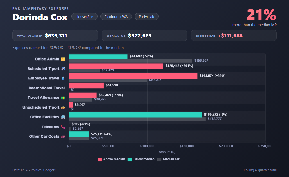Viewport: 289px width, 177px height.
Task: Click the Telecoms phone icon
Action: [63, 127]
